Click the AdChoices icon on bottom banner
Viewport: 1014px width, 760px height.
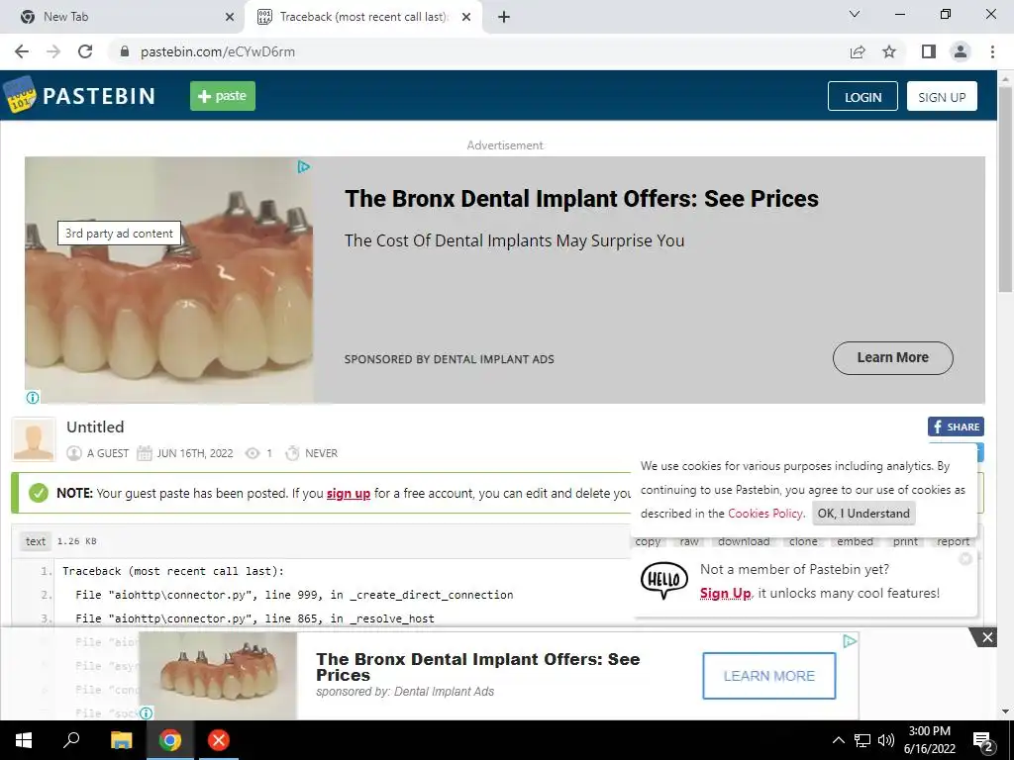click(850, 641)
